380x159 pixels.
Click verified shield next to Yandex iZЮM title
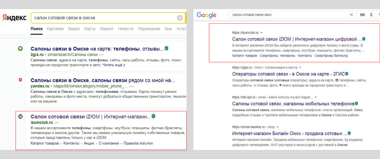pyautogui.click(x=153, y=116)
